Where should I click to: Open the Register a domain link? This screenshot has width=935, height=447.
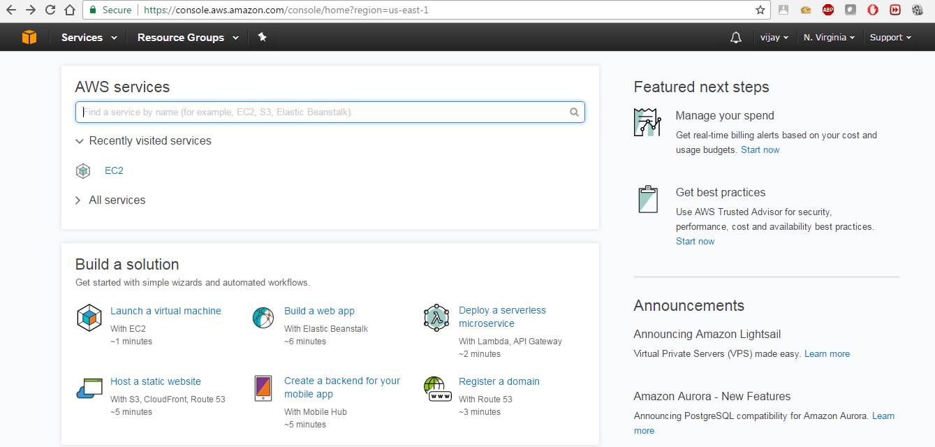coord(499,381)
